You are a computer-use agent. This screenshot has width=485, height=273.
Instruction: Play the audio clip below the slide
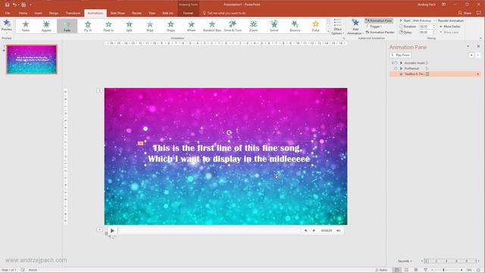click(112, 231)
